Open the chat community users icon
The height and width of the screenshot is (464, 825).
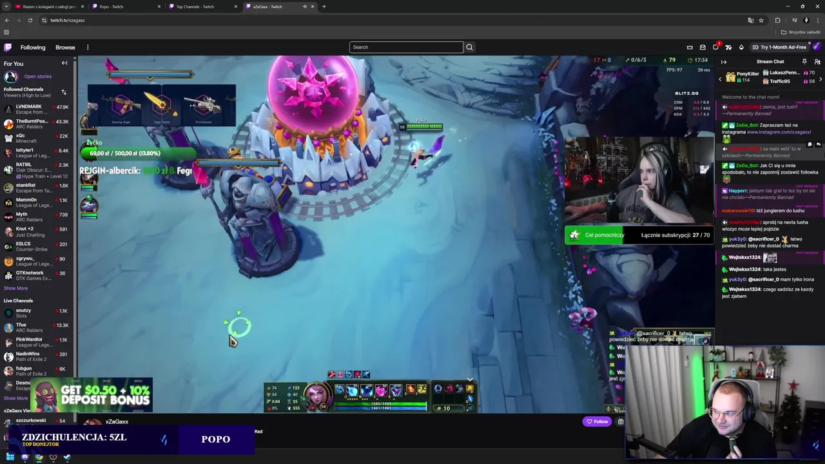point(817,62)
